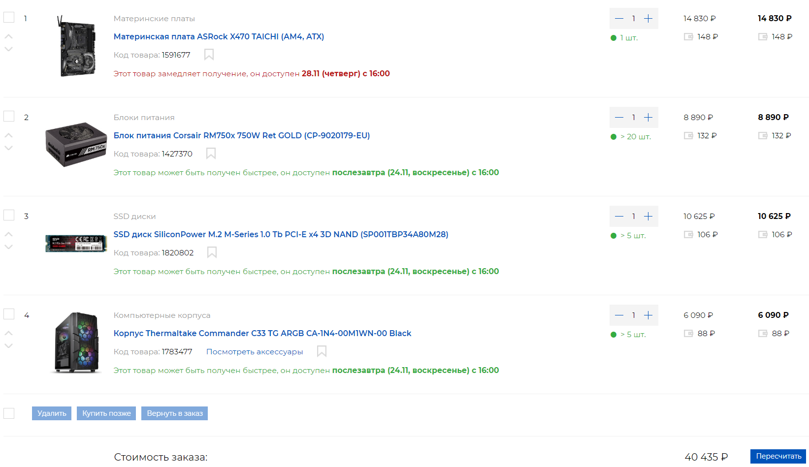Viewport: 809px width, 467px height.
Task: Bookmark the SiliconPower M.2 SSD
Action: pyautogui.click(x=212, y=252)
